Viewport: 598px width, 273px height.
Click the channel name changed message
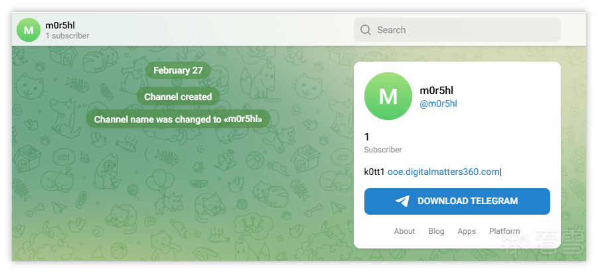click(178, 120)
